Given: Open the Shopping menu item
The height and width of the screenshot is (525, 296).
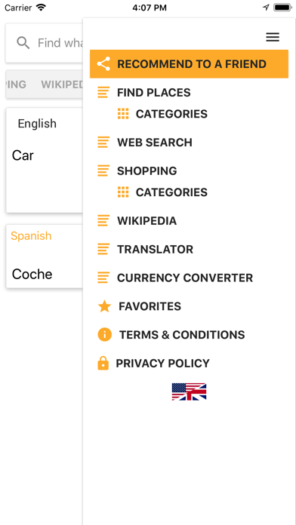Looking at the screenshot, I should point(146,170).
